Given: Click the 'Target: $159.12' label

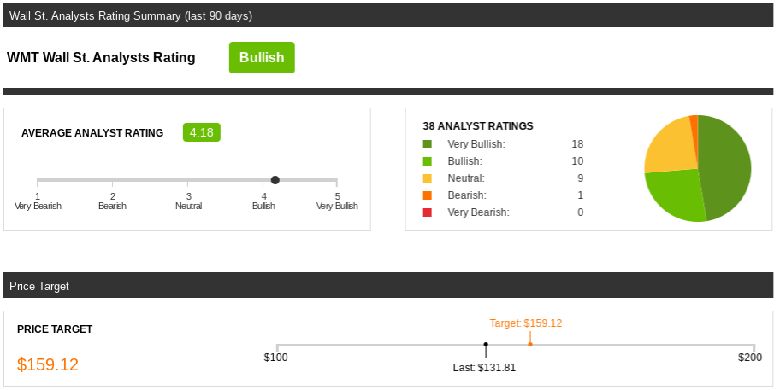Looking at the screenshot, I should click(x=526, y=323).
